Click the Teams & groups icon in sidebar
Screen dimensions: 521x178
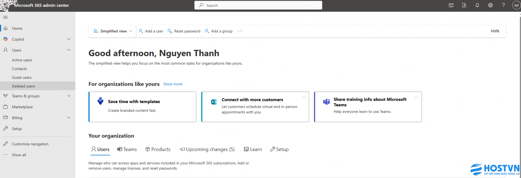[x=6, y=96]
